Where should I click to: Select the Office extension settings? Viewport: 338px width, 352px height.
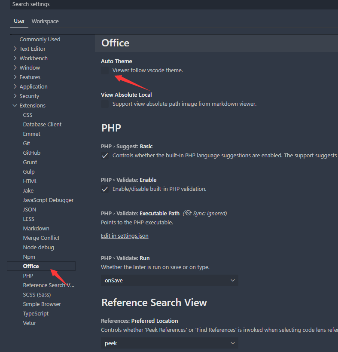click(x=30, y=266)
